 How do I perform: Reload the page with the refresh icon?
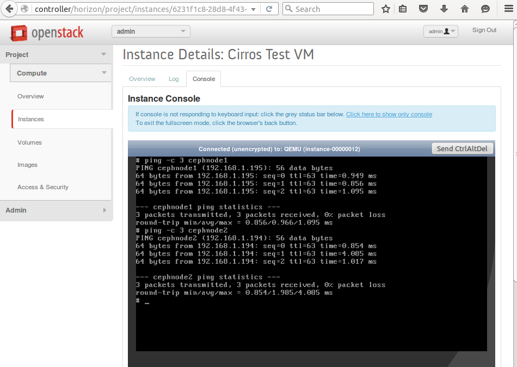[269, 9]
